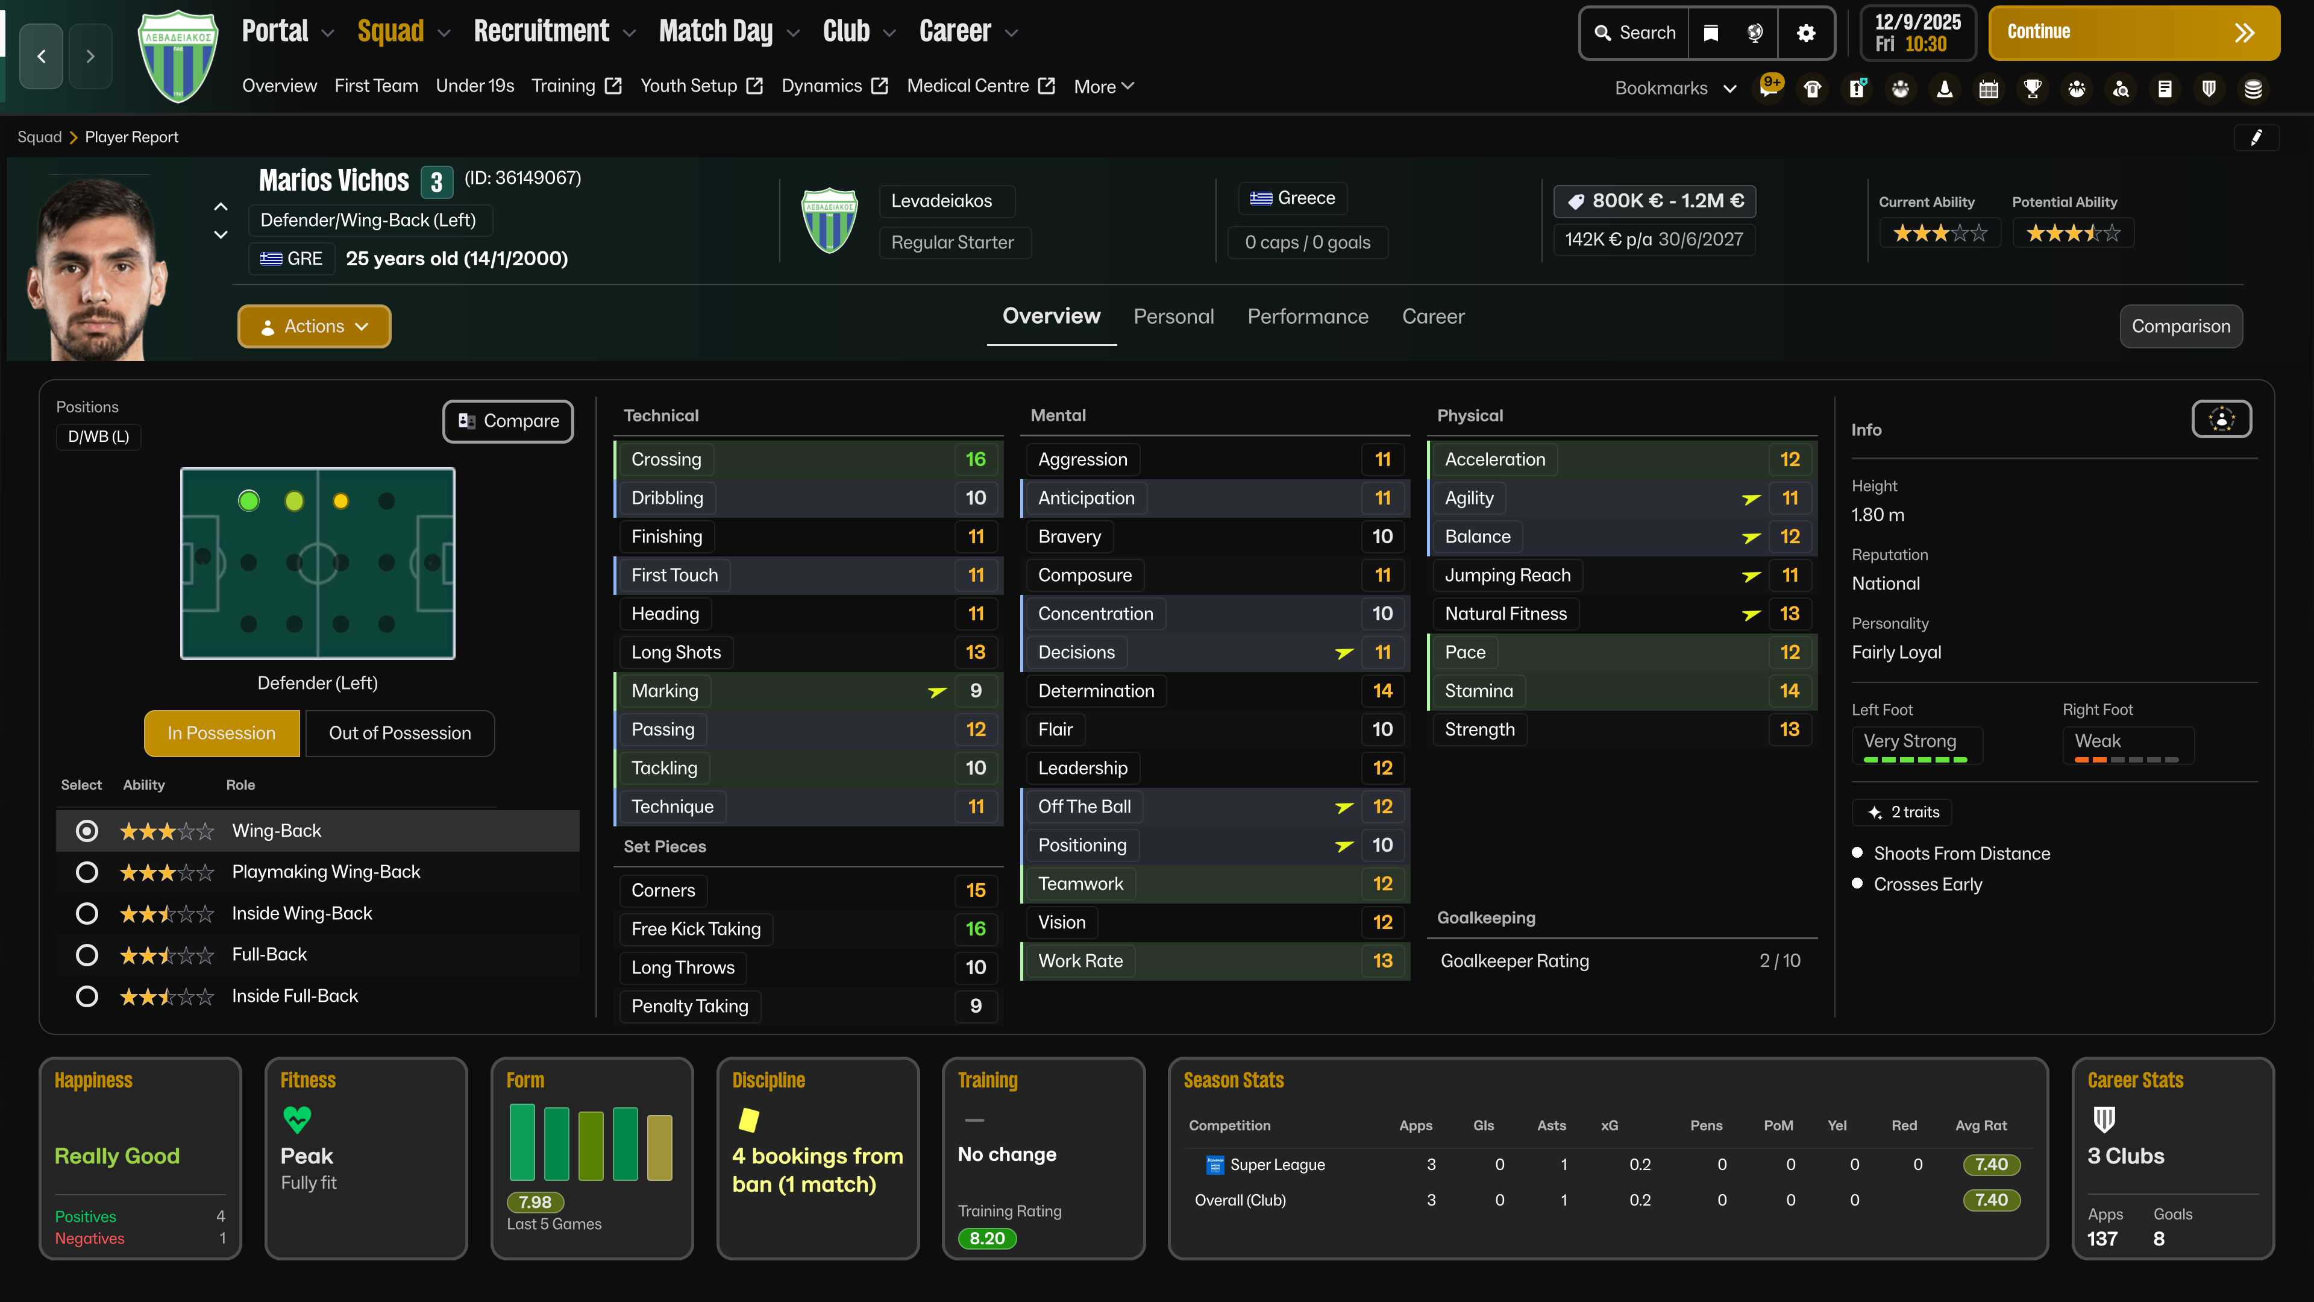This screenshot has height=1302, width=2314.
Task: Open the calendar schedule bookmark icon
Action: [1989, 88]
